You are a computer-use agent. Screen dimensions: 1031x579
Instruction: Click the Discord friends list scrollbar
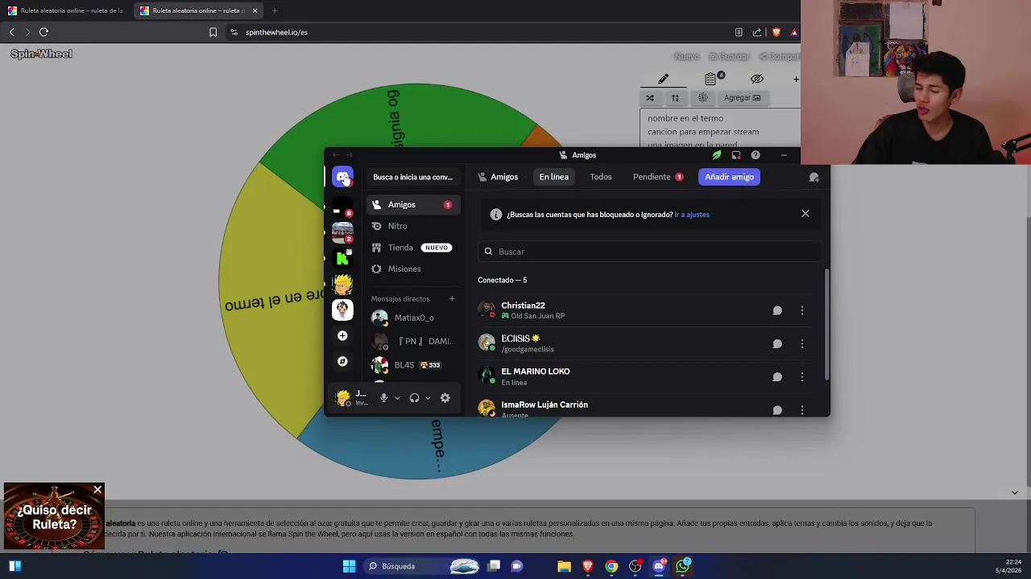[x=826, y=324]
